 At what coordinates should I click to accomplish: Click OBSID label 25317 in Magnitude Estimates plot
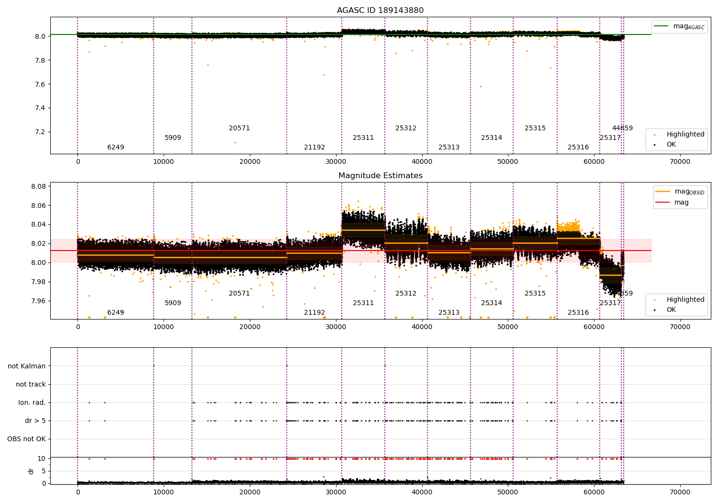(610, 303)
